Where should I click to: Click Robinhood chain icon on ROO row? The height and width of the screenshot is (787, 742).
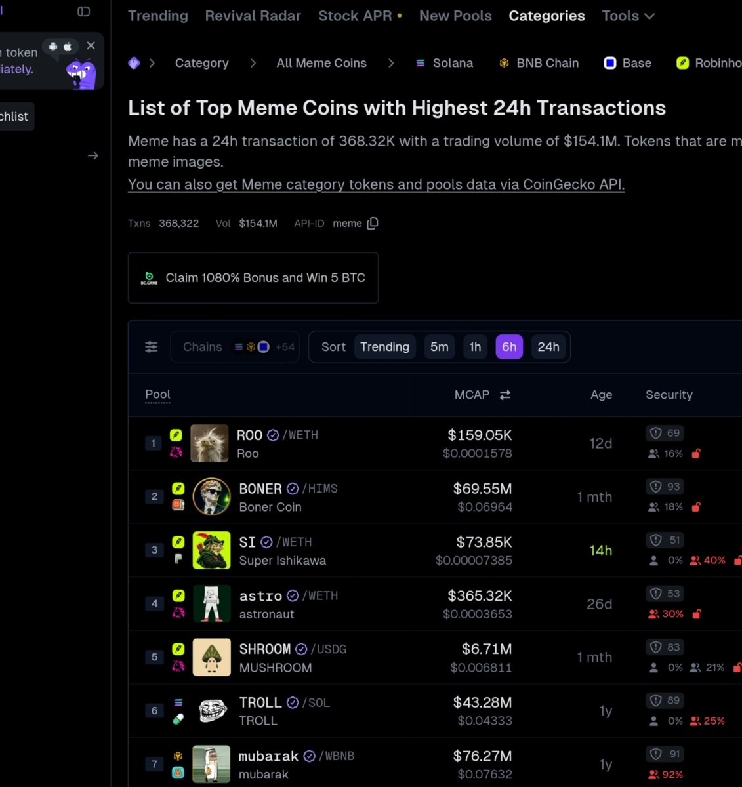click(x=176, y=435)
